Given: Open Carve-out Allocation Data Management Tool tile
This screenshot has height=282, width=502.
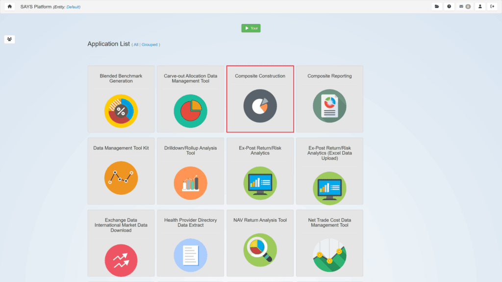Looking at the screenshot, I should 191,99.
